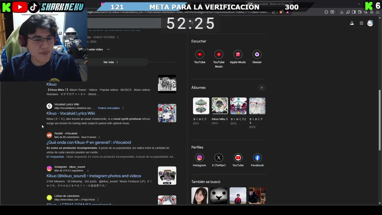Open the Google account avatar
The image size is (382, 215).
pos(370,23)
